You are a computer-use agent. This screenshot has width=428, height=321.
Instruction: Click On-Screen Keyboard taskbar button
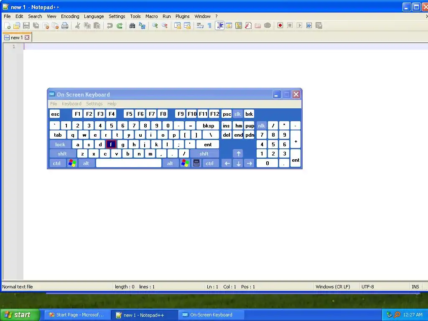[x=211, y=315]
